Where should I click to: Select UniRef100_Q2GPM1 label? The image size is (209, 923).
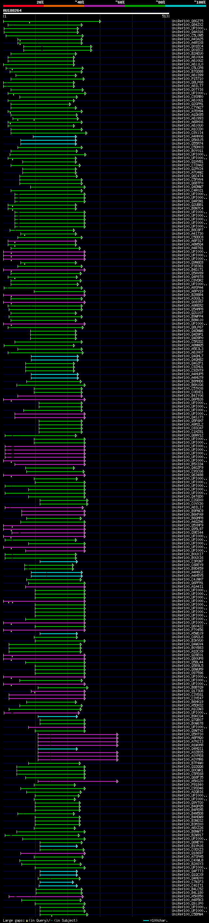187,104
